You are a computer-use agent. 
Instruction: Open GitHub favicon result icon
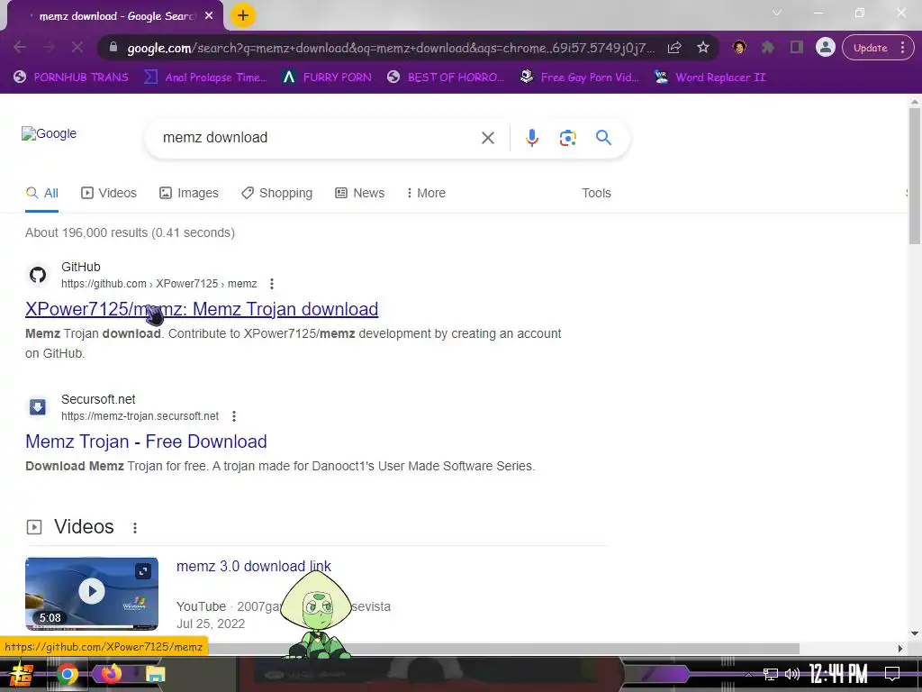38,275
